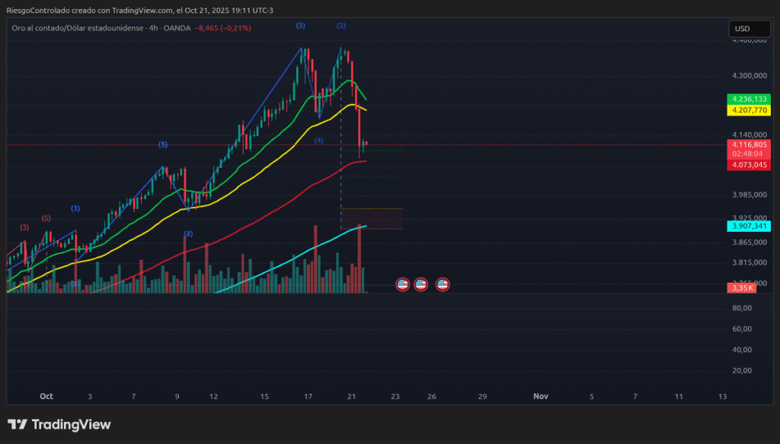Viewport: 780px width, 444px height.
Task: Click the middle US flag economic event icon
Action: [x=420, y=284]
